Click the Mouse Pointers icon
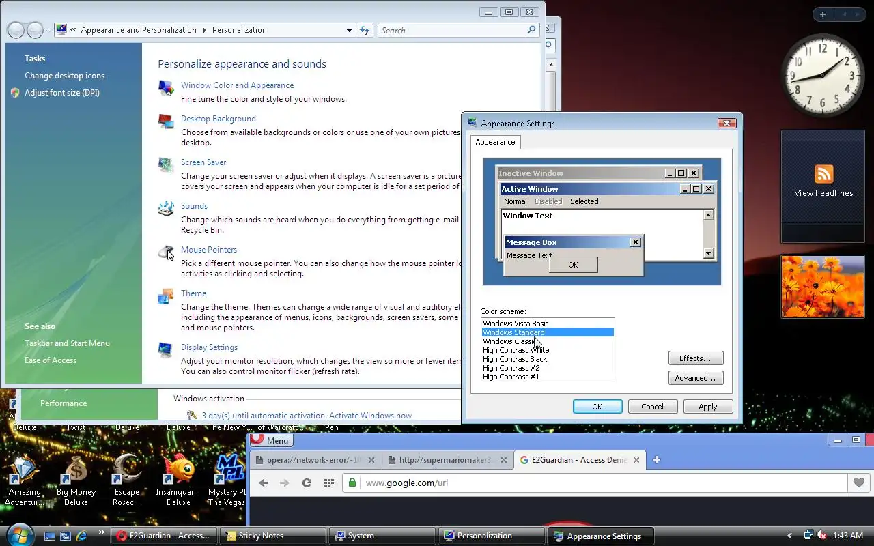Screen dimensions: 874x546 click(166, 253)
